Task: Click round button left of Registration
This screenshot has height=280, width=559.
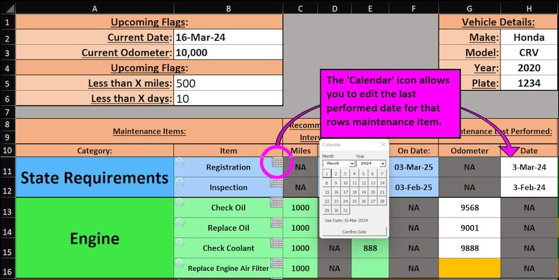Action: [x=180, y=162]
